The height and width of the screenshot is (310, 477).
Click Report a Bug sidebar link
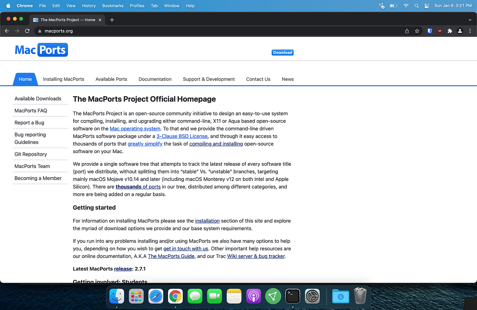29,122
